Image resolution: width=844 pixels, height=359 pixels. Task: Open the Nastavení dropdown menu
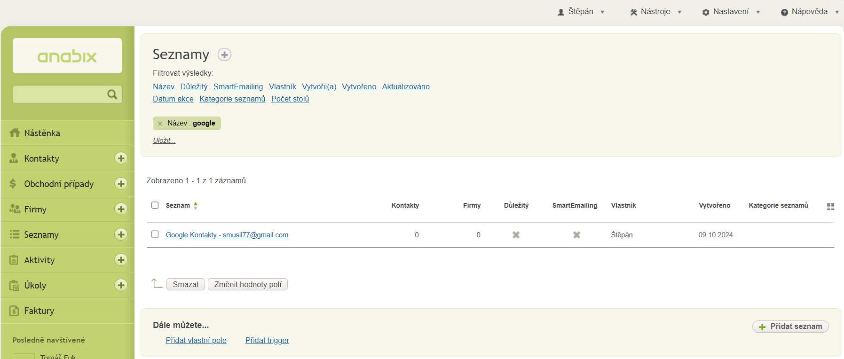tap(731, 12)
